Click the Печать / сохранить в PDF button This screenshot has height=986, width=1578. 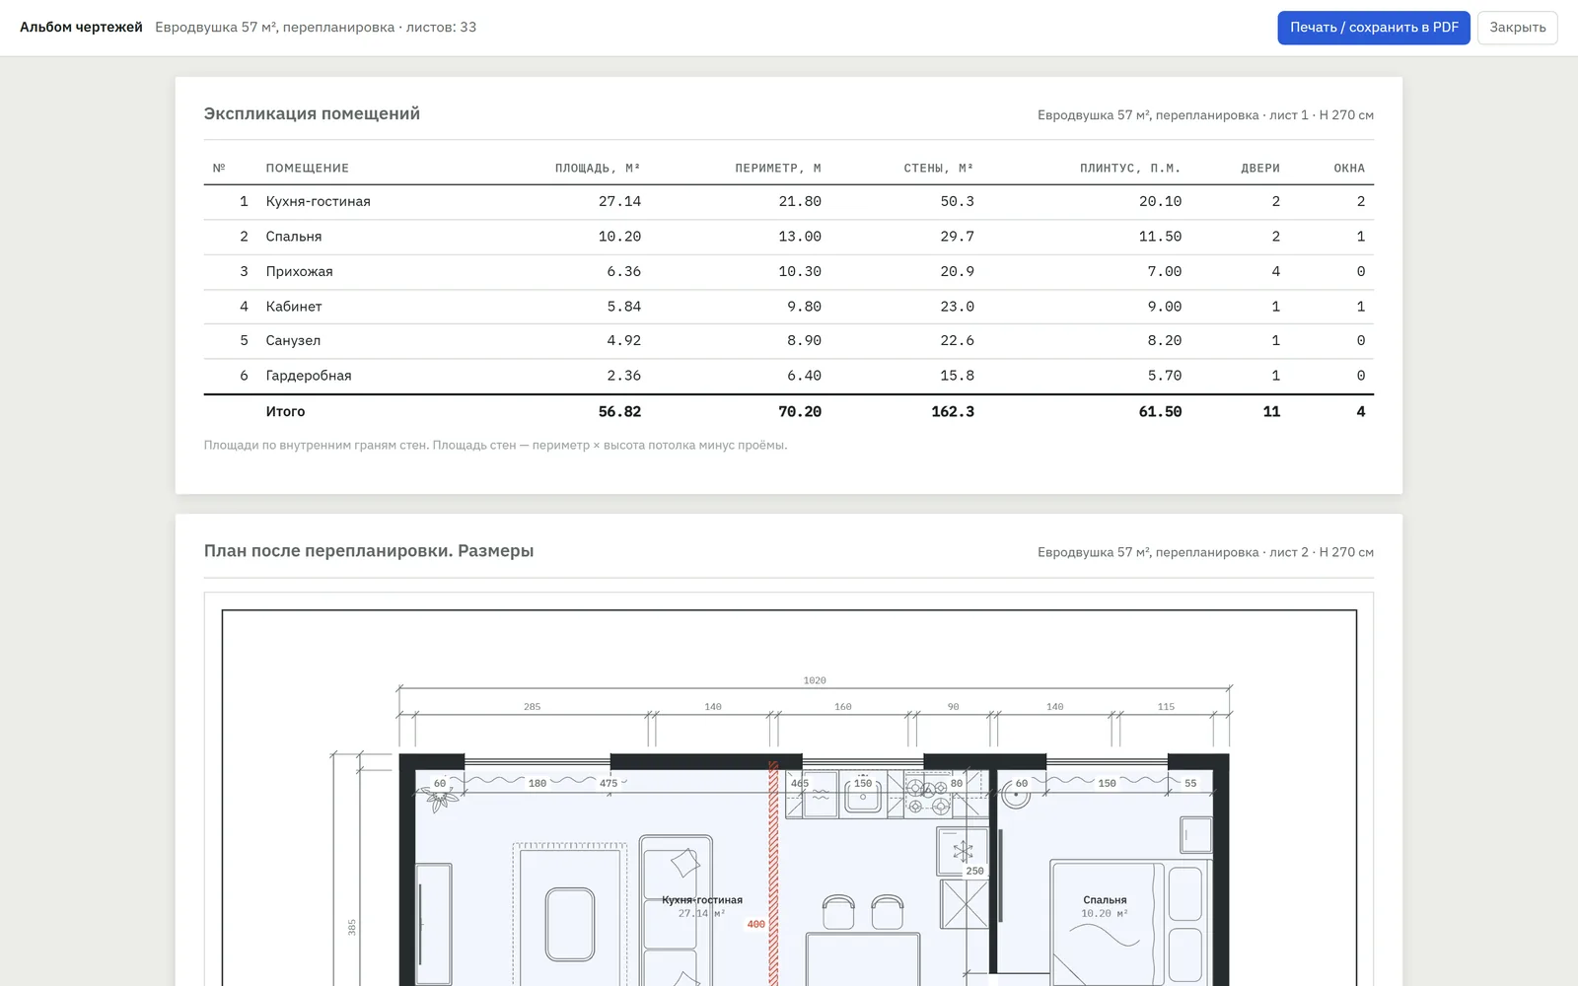coord(1374,28)
